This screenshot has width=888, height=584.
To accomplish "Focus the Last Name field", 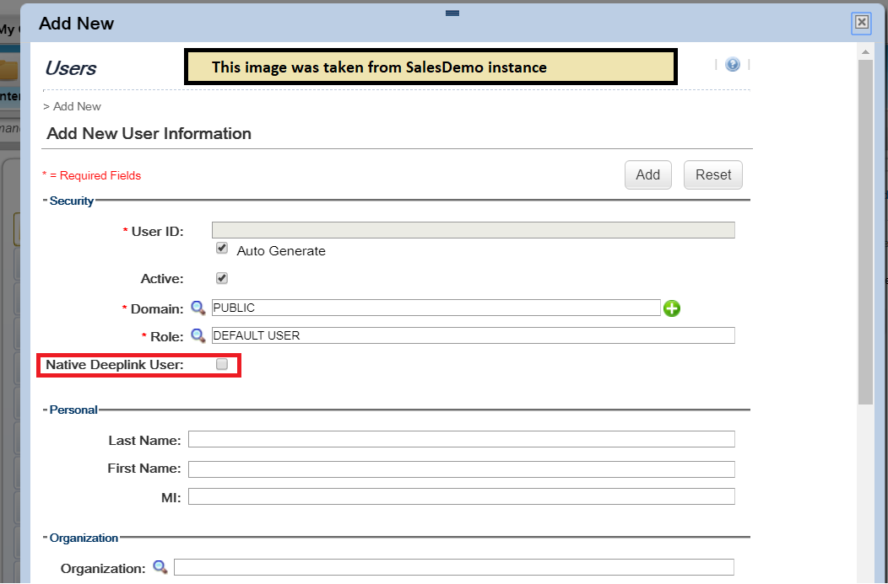I will tap(462, 439).
